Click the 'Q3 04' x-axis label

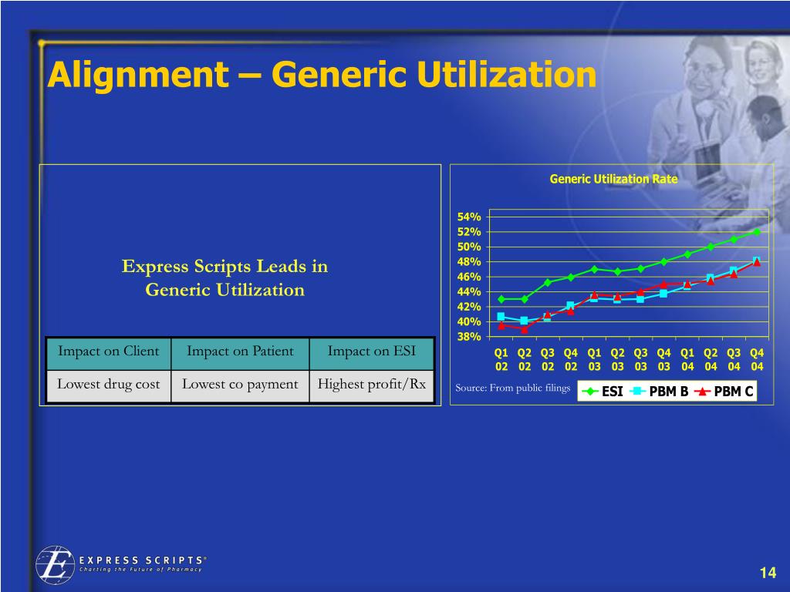tap(734, 359)
